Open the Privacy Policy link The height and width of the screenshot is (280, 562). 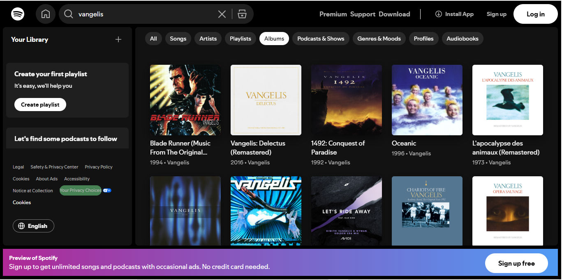[x=98, y=167]
